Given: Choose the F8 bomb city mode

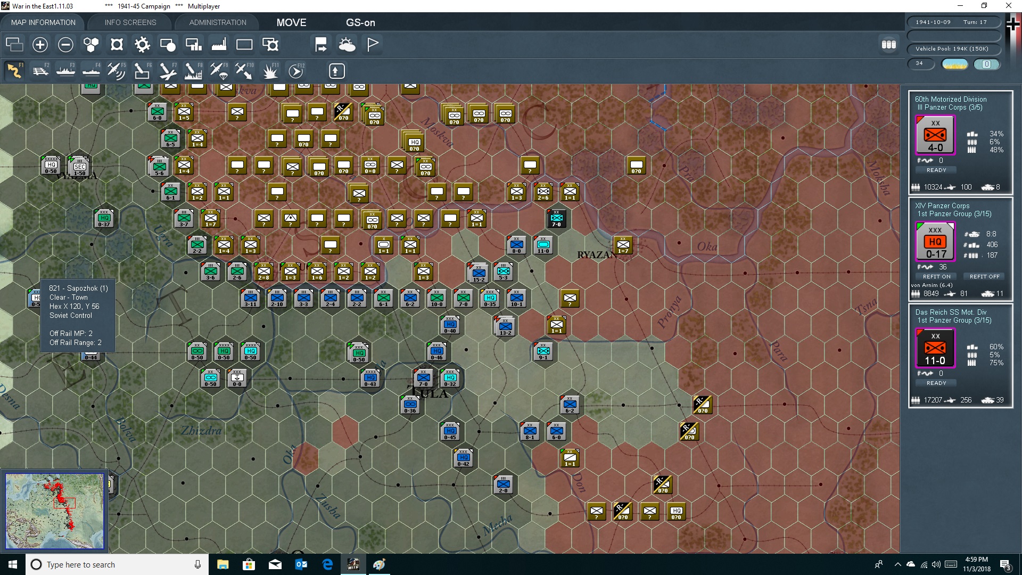Looking at the screenshot, I should coord(193,71).
